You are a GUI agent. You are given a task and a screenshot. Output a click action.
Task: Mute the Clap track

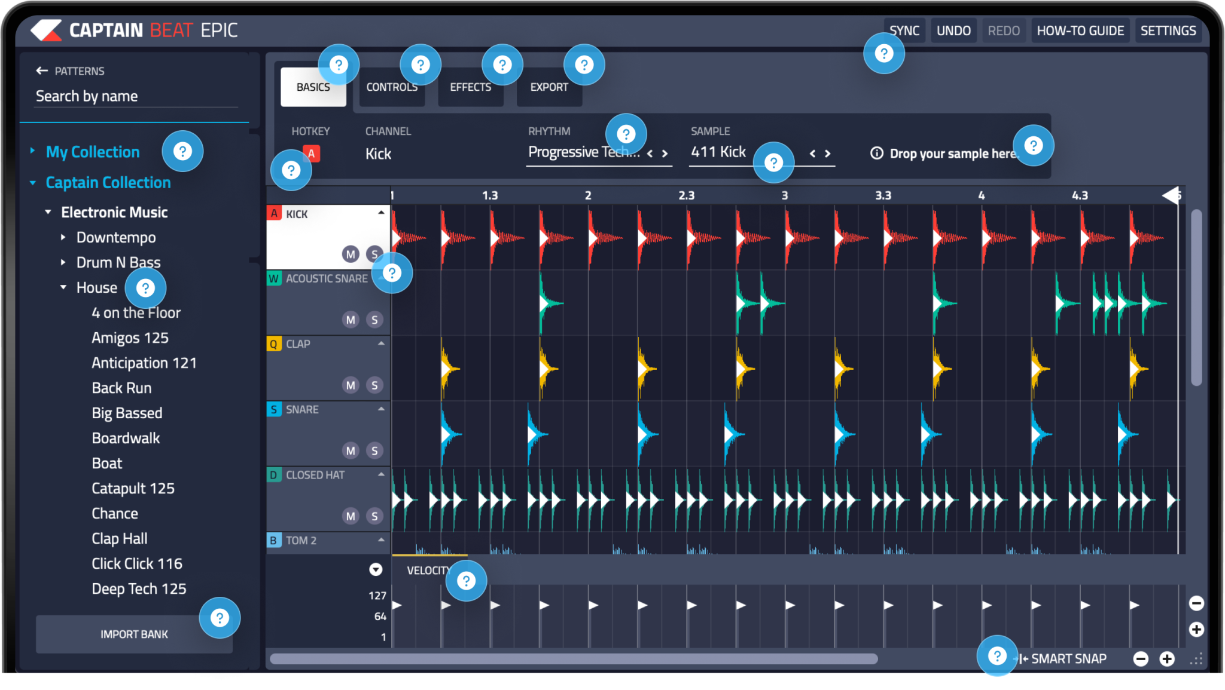click(x=351, y=385)
